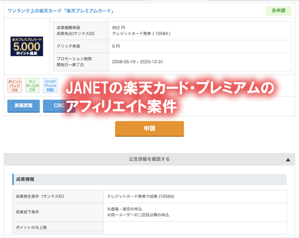The width and height of the screenshot is (299, 238).
Task: Open 原稿閲覧 button
Action: tap(23, 106)
